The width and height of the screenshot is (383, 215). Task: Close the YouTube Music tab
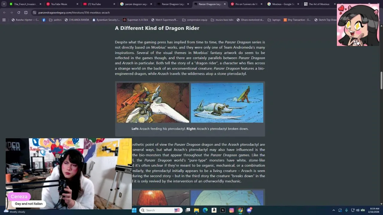click(x=77, y=4)
